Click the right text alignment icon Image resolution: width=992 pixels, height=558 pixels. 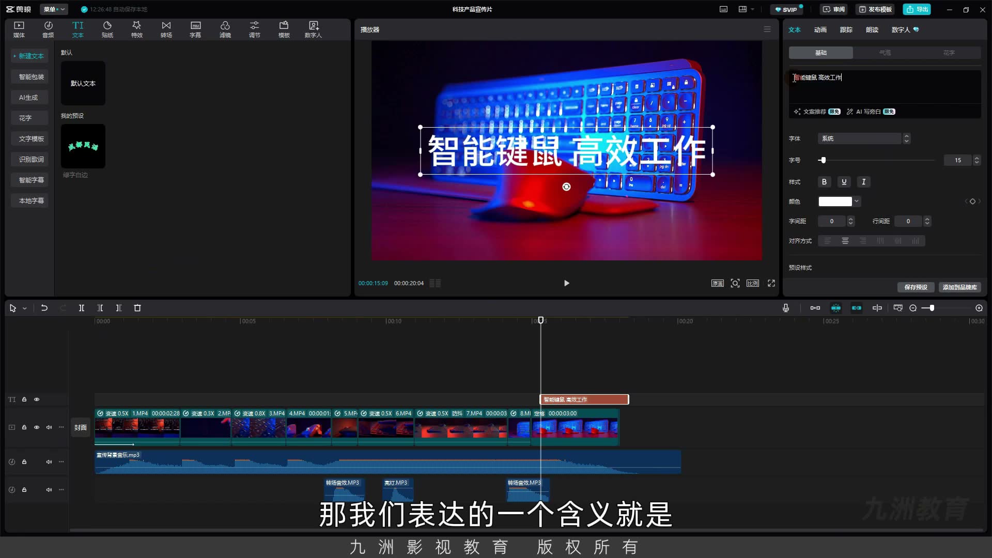(863, 241)
